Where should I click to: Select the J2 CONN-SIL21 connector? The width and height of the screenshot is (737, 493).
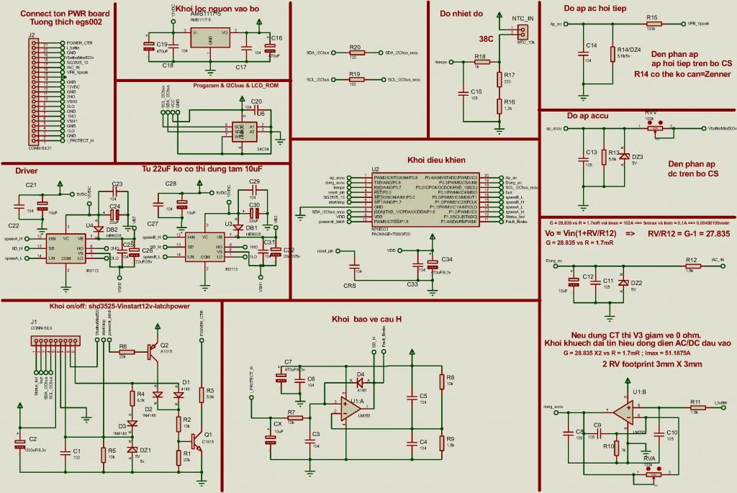(34, 92)
